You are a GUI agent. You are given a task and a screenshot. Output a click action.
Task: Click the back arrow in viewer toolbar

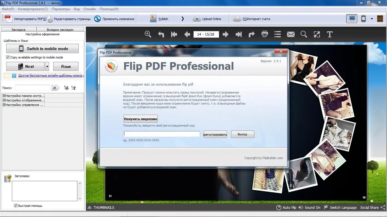pos(161,34)
